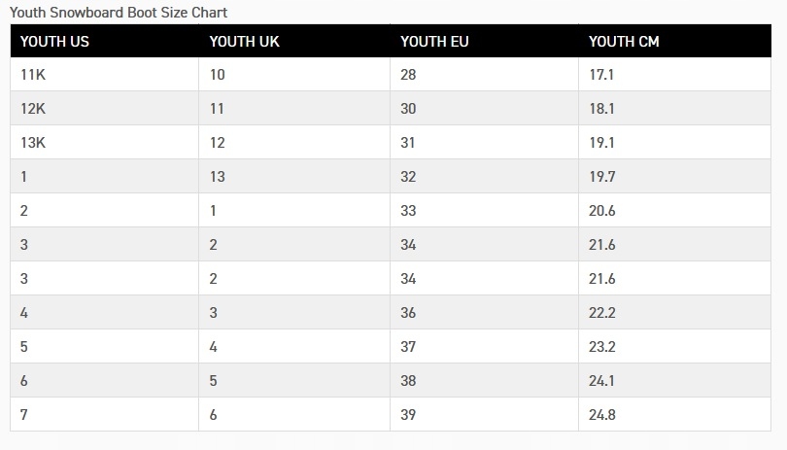This screenshot has height=450, width=787.
Task: Select the 24.1 centimeter value cell
Action: point(601,381)
